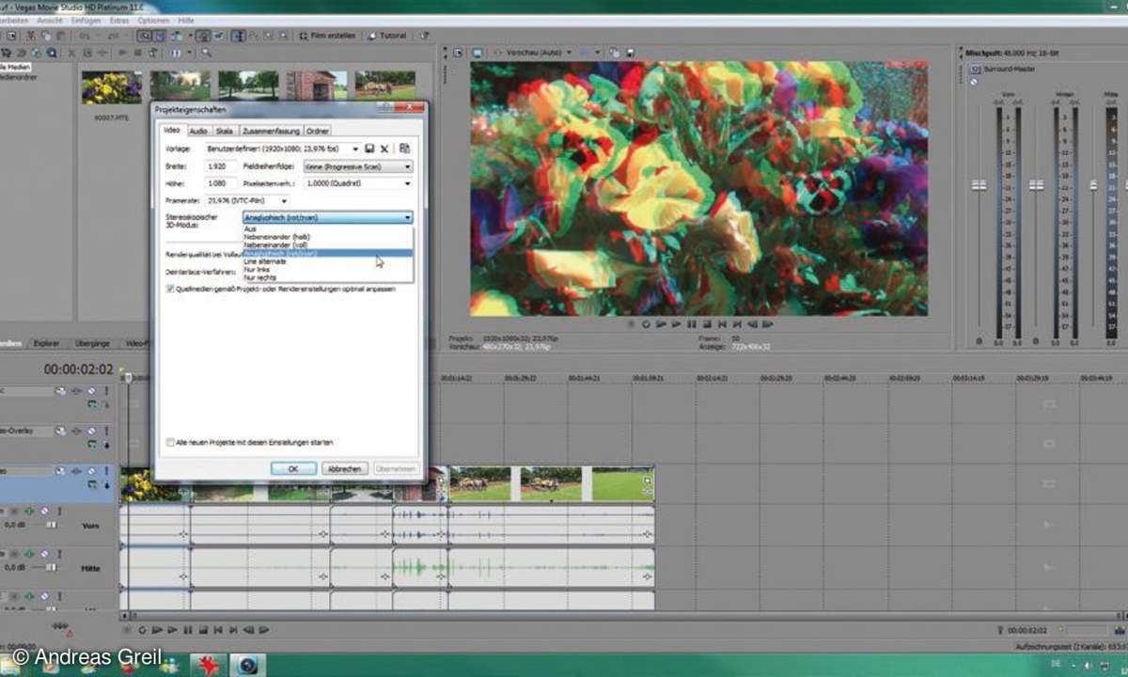Open the Ansicht menu
1128x677 pixels.
[49, 20]
